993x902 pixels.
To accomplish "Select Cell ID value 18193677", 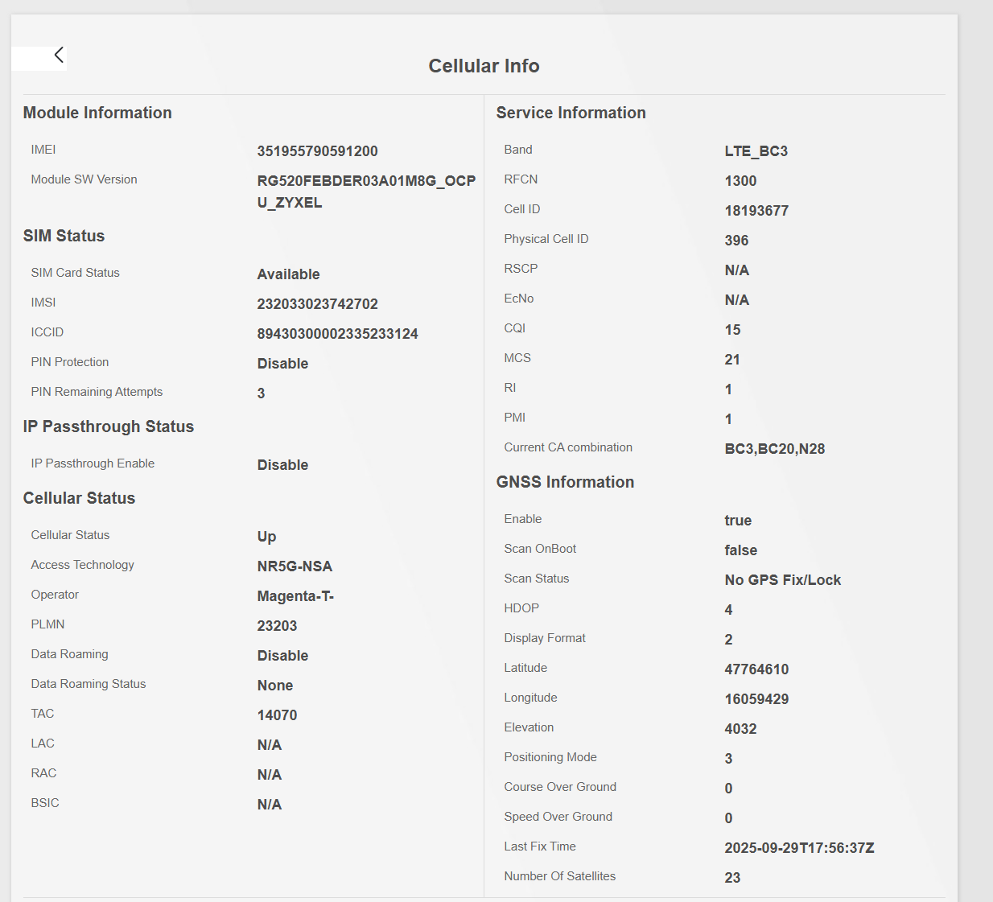I will coord(756,211).
